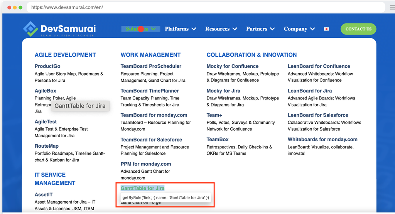Click 'Team Capacity Planning, Time' description
The height and width of the screenshot is (214, 395).
(x=150, y=101)
